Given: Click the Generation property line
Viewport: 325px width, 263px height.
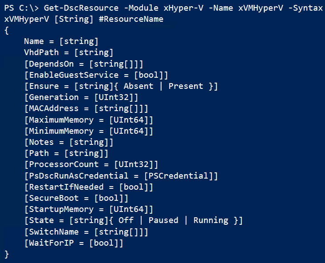Looking at the screenshot, I should (x=81, y=97).
